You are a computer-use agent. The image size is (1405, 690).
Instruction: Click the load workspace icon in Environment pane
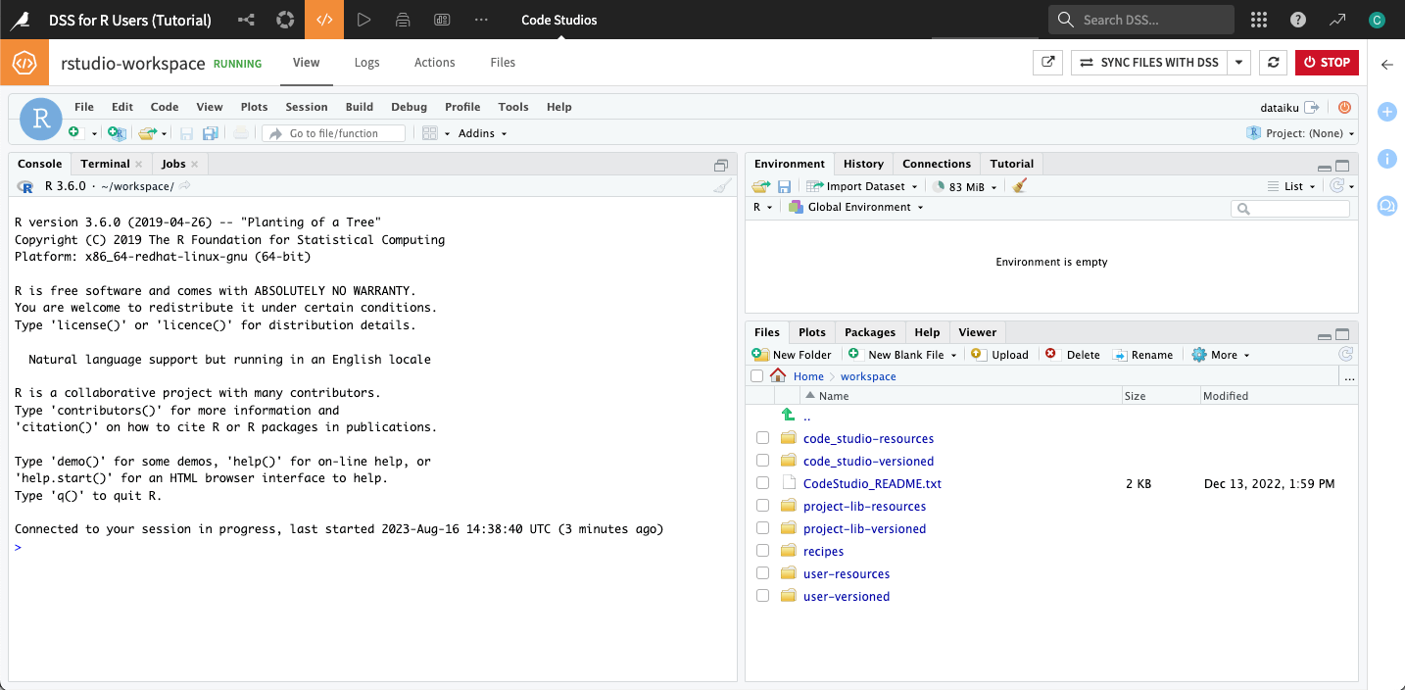(x=761, y=186)
